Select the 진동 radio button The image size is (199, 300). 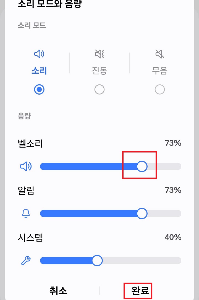point(99,89)
